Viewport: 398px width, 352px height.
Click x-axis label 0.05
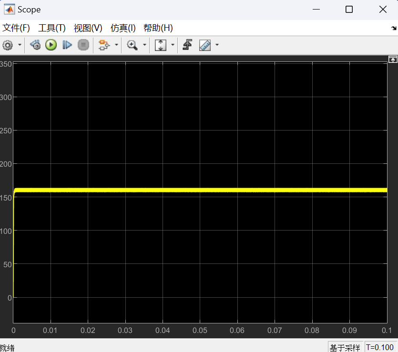[200, 331]
